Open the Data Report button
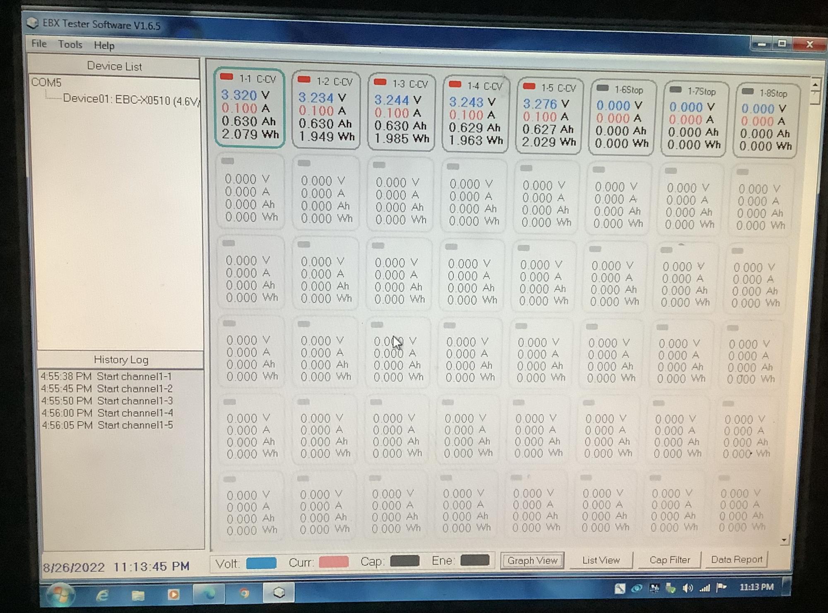This screenshot has width=828, height=613. point(736,560)
